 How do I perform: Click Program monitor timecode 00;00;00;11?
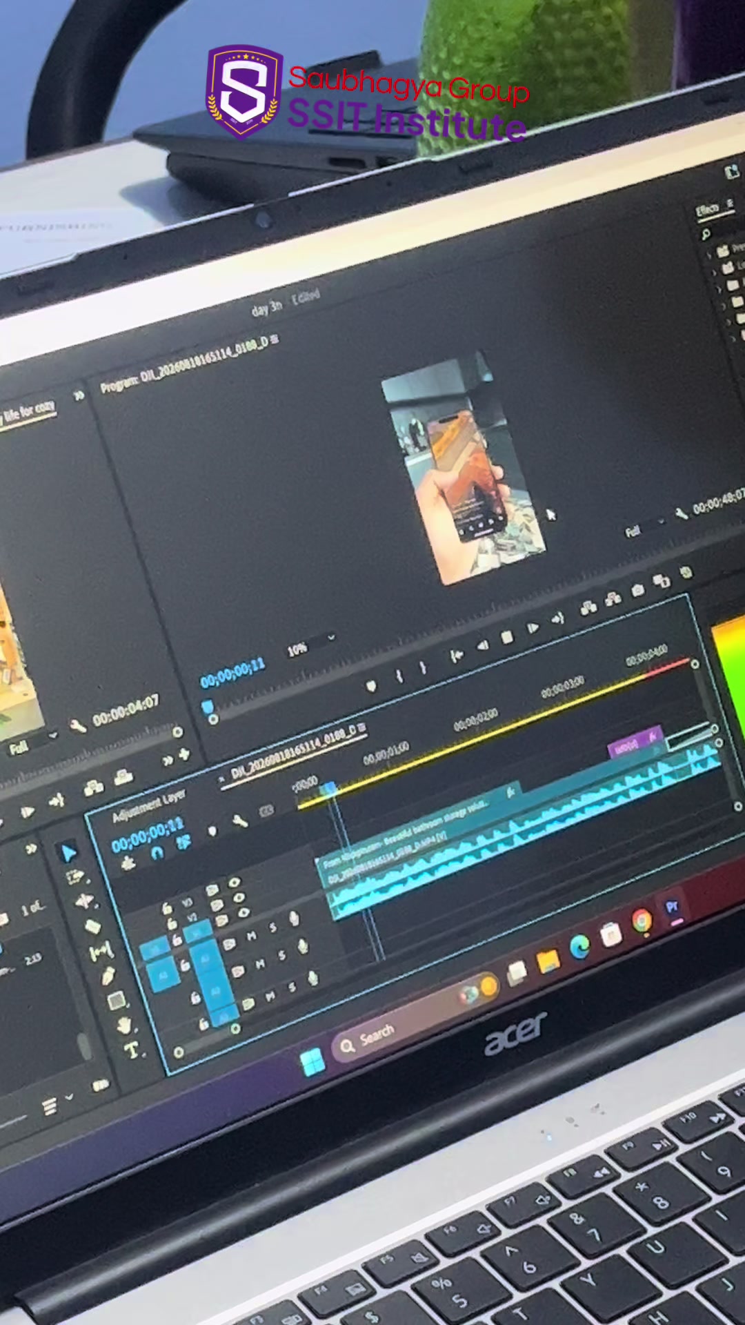pos(232,674)
